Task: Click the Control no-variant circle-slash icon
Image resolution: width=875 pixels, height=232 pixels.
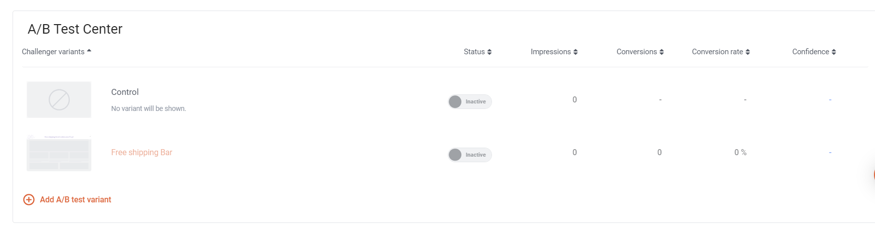Action: coord(59,100)
